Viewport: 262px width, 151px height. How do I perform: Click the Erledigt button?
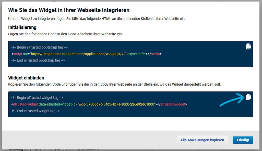point(243,140)
